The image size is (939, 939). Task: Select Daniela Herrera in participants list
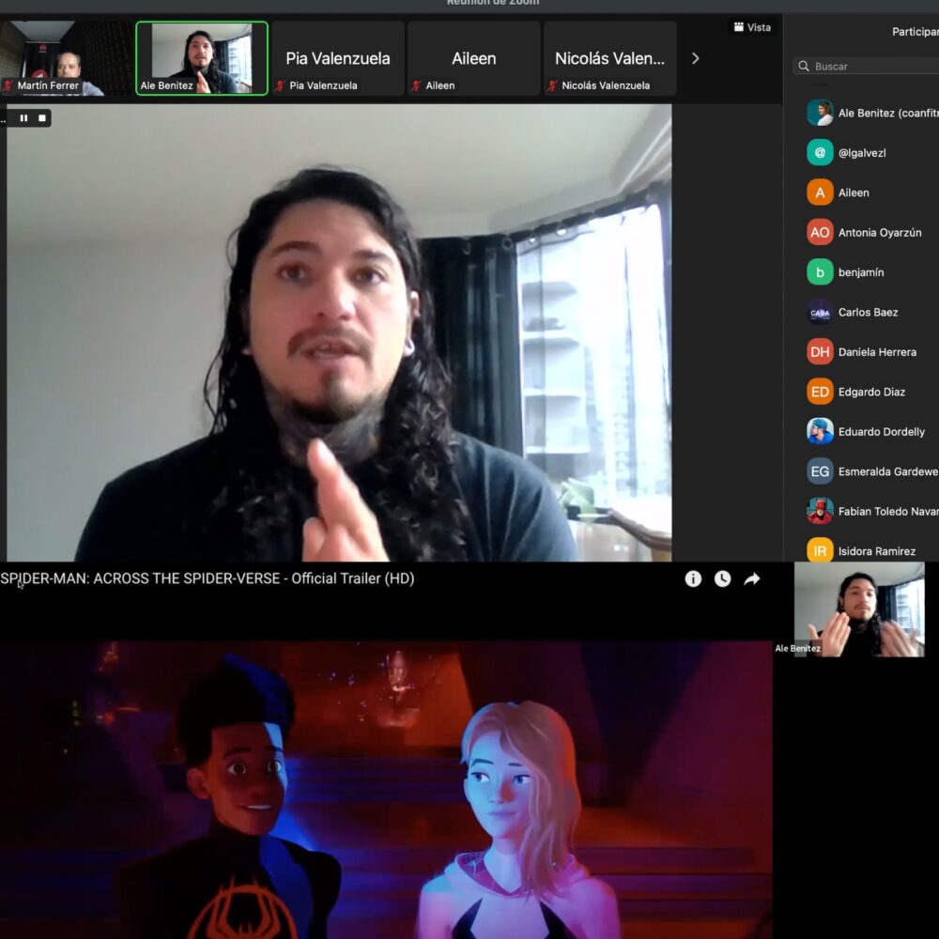coord(877,352)
